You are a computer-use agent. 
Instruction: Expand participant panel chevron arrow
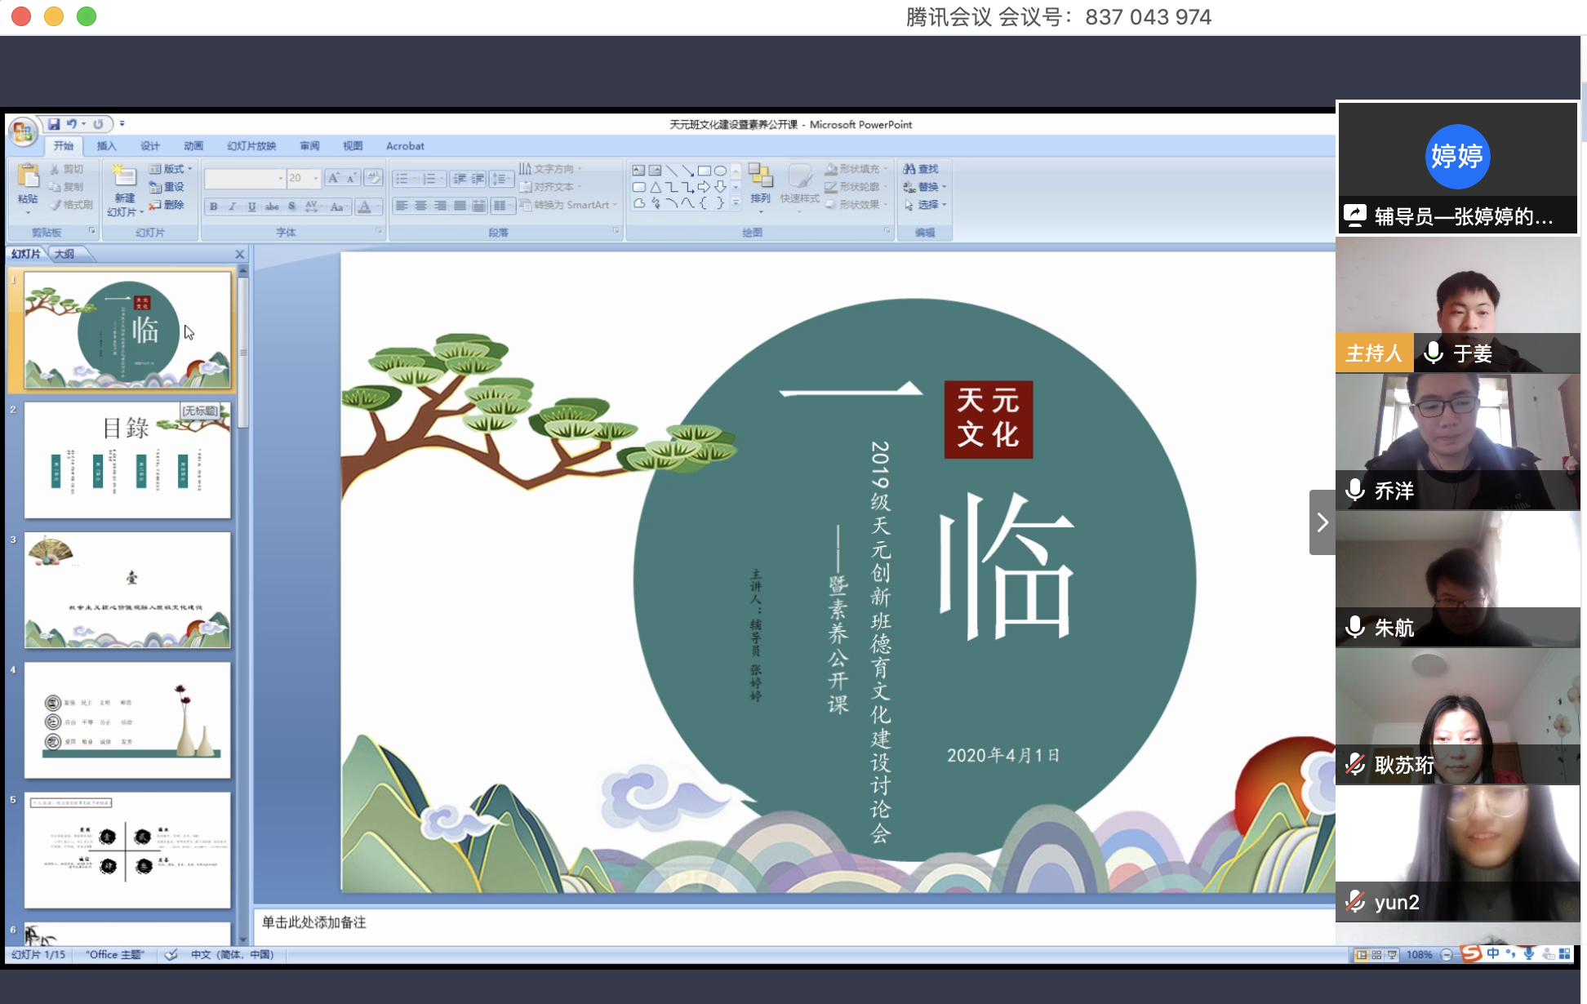coord(1322,522)
